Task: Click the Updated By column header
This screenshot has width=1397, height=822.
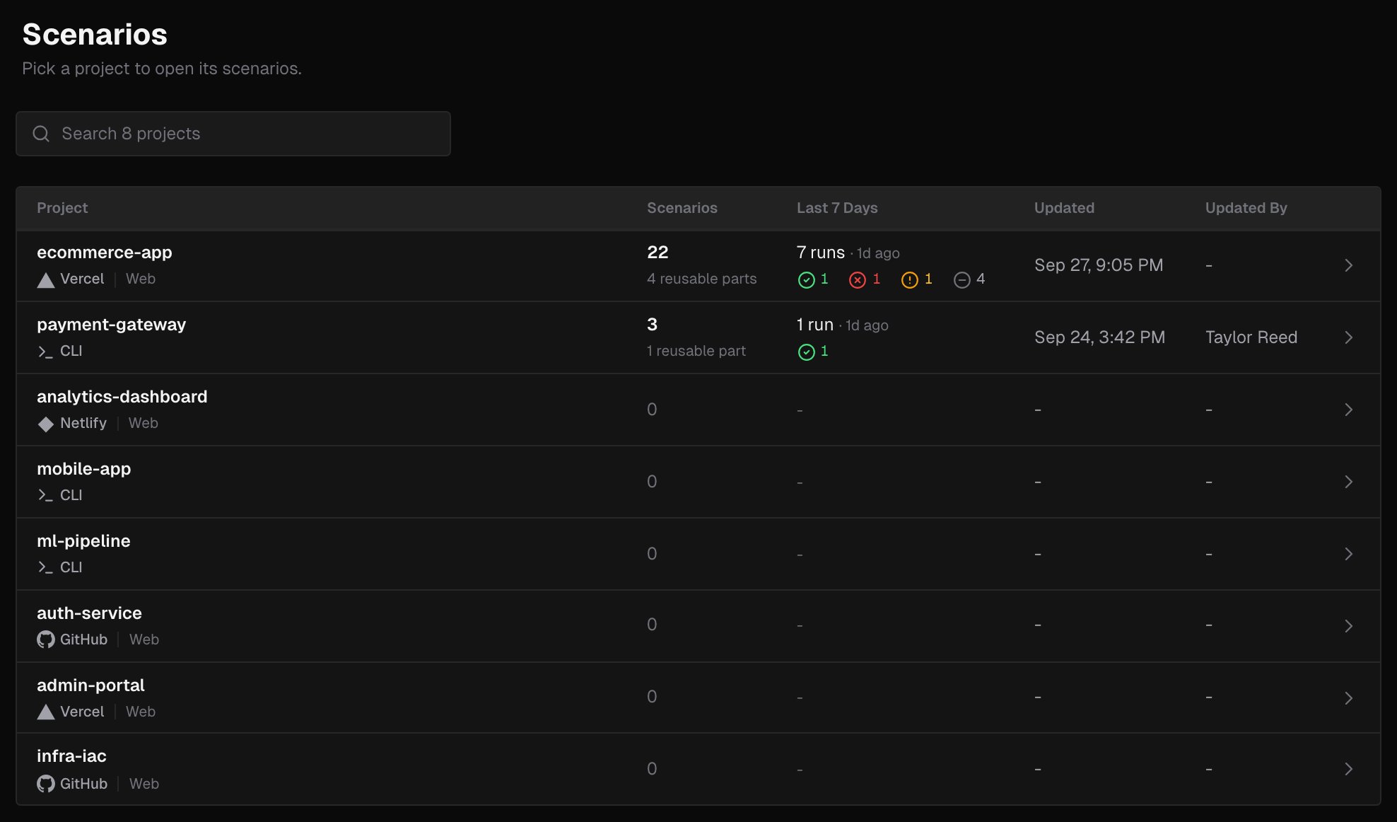Action: (1246, 208)
